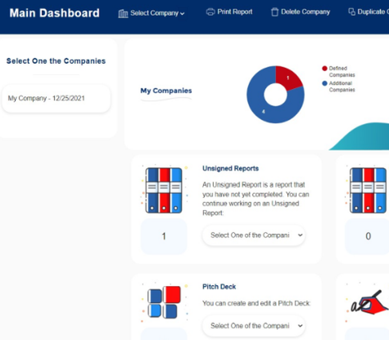The width and height of the screenshot is (389, 340).
Task: Click the Additional Companies legend label
Action: coord(342,87)
